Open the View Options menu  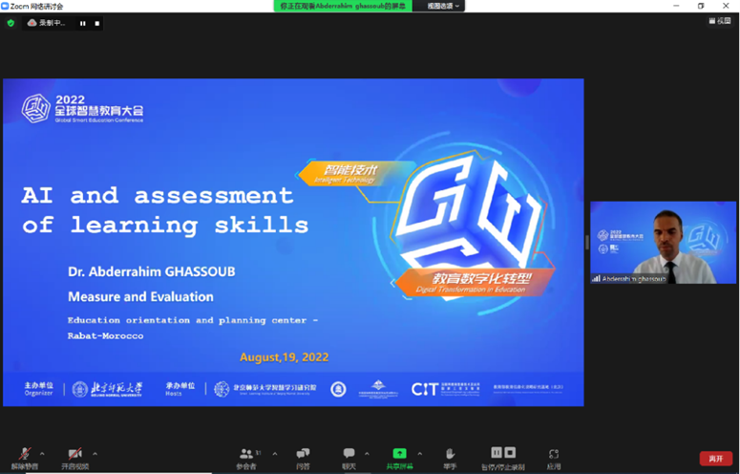tap(444, 6)
